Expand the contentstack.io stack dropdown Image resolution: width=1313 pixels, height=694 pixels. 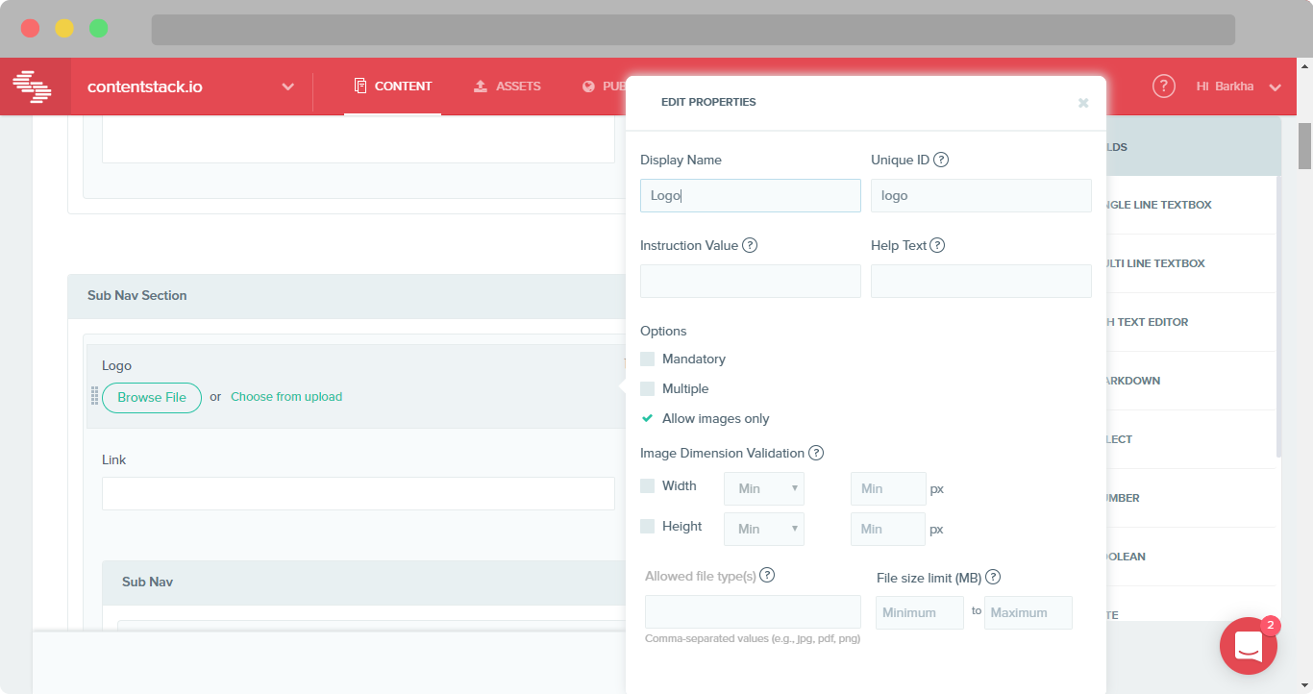pyautogui.click(x=287, y=87)
